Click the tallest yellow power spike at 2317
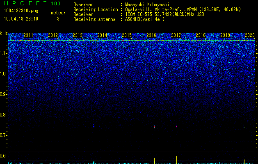This screenshot has width=258, height=164. (x=176, y=160)
